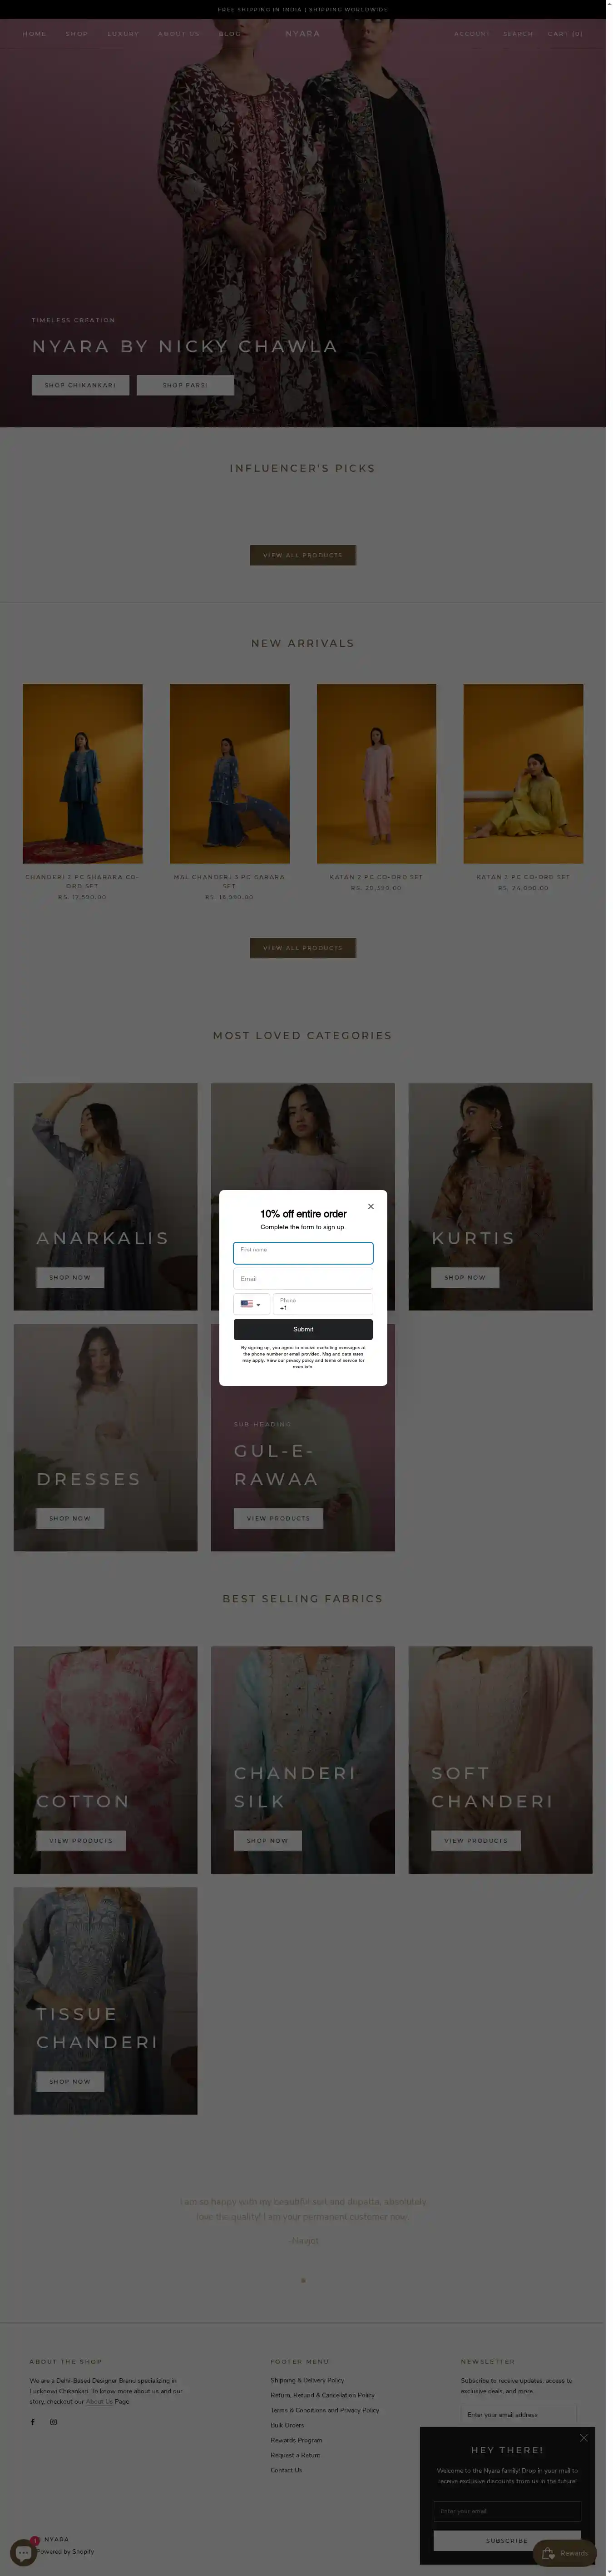Visit the Instagram icon in footer
Image resolution: width=613 pixels, height=2576 pixels.
pyautogui.click(x=54, y=2422)
